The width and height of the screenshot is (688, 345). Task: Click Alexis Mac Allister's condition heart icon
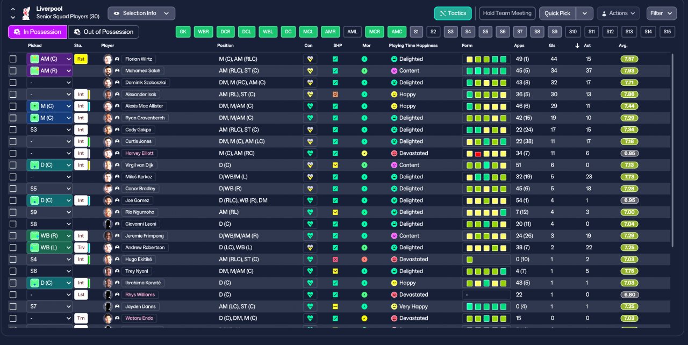coord(310,106)
